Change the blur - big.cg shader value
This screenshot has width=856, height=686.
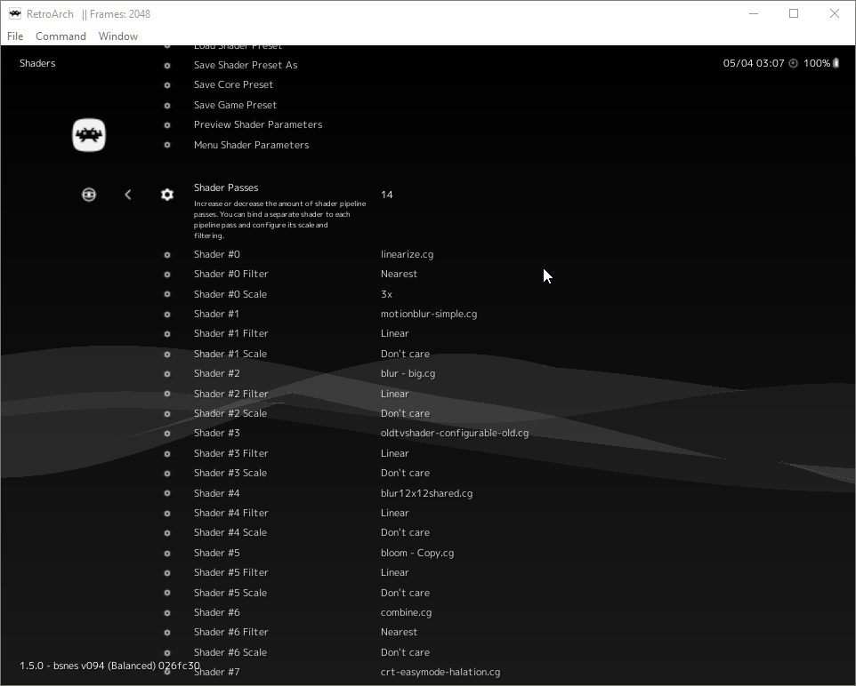pos(408,373)
